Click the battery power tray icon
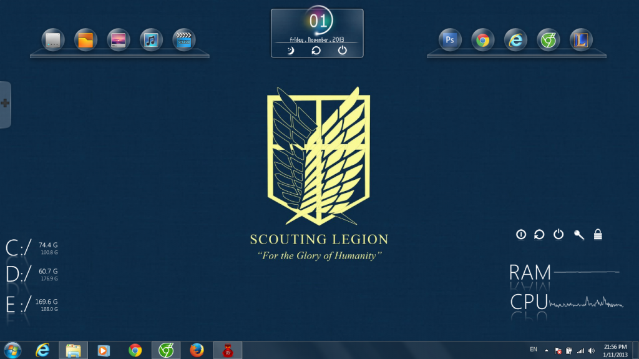This screenshot has width=639, height=359. click(569, 350)
